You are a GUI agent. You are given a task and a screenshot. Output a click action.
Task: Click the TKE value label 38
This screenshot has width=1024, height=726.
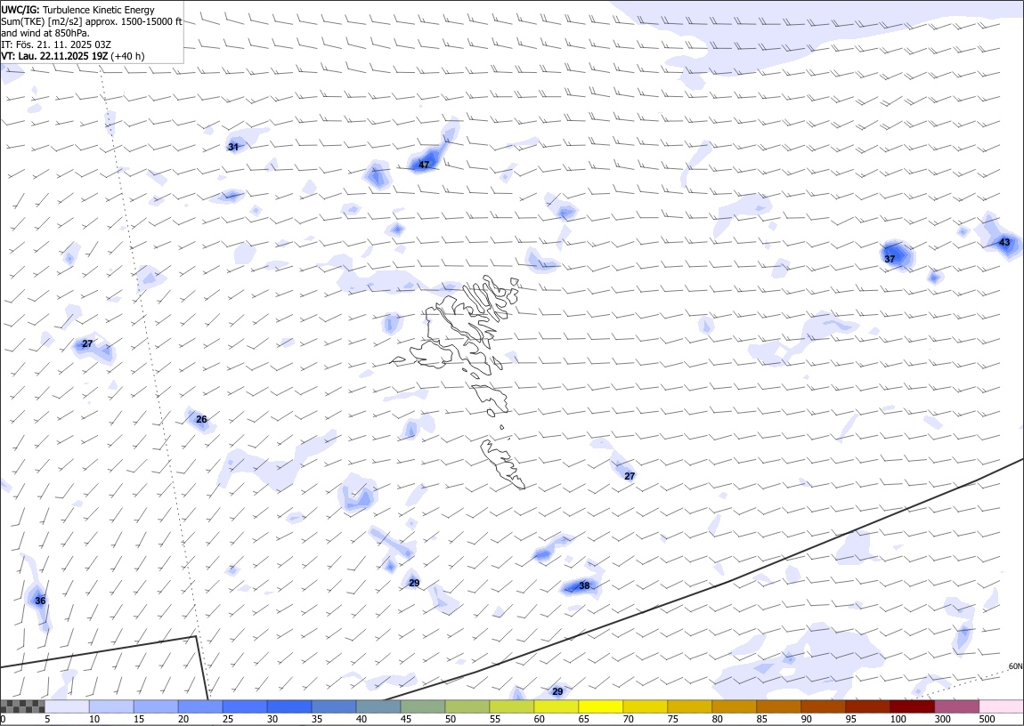(x=584, y=585)
